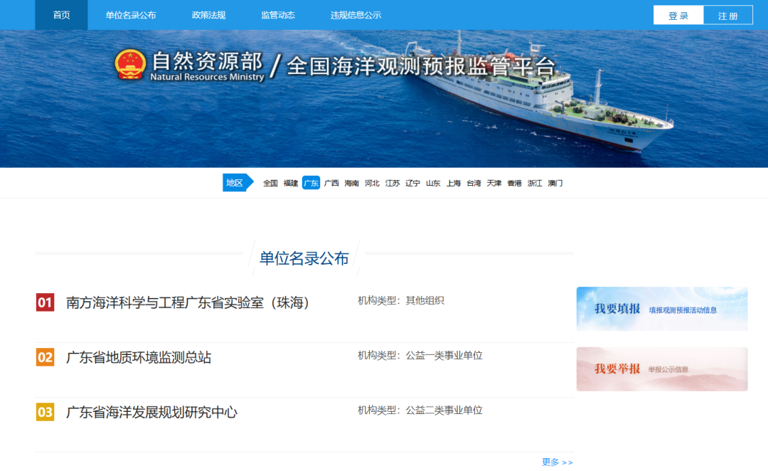The height and width of the screenshot is (471, 768).
Task: Click the 登录 button
Action: (x=678, y=15)
